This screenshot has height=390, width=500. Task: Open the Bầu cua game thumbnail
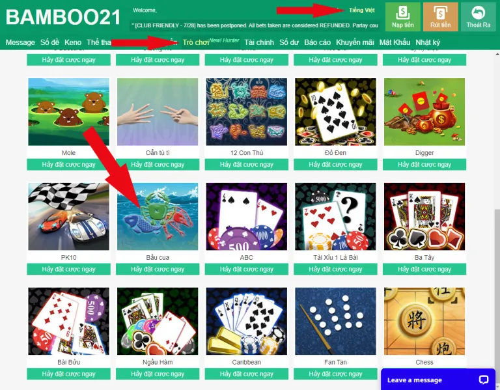[x=158, y=217]
